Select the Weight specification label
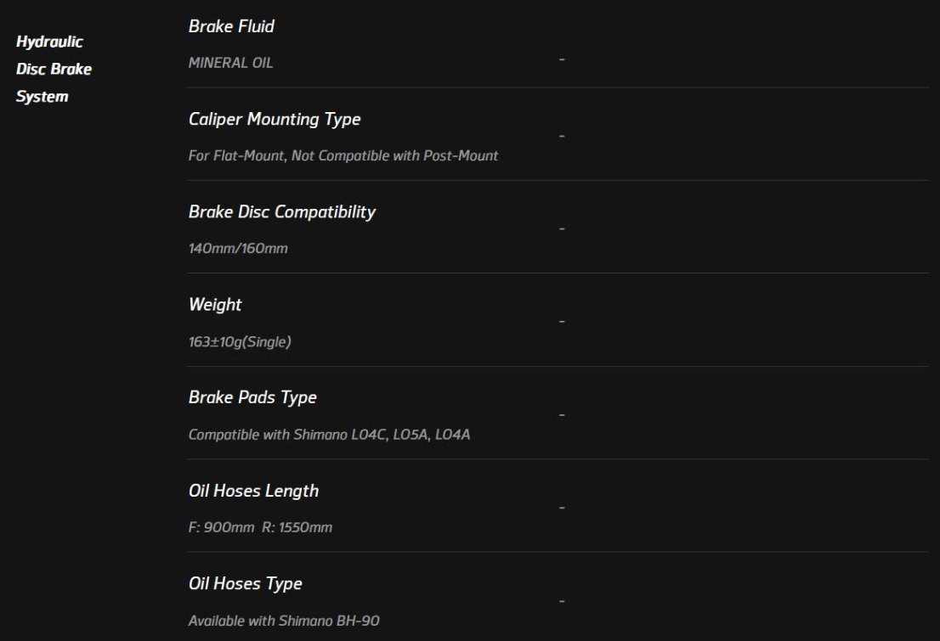 [x=215, y=305]
